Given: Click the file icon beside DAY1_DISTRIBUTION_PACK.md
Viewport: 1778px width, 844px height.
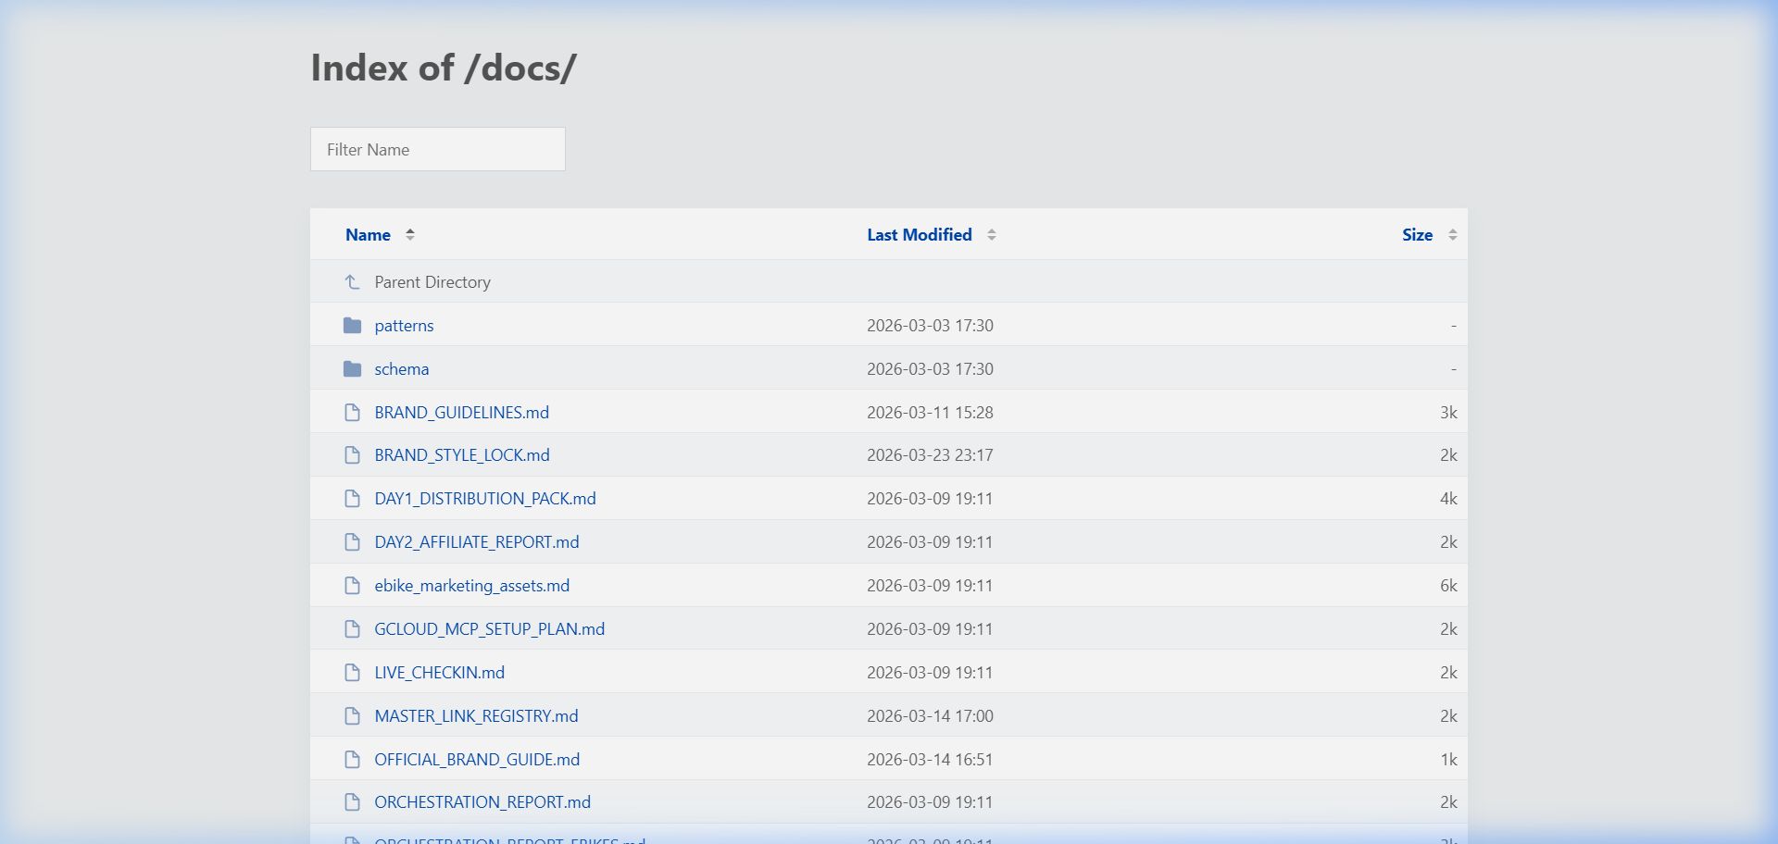Looking at the screenshot, I should coord(352,499).
